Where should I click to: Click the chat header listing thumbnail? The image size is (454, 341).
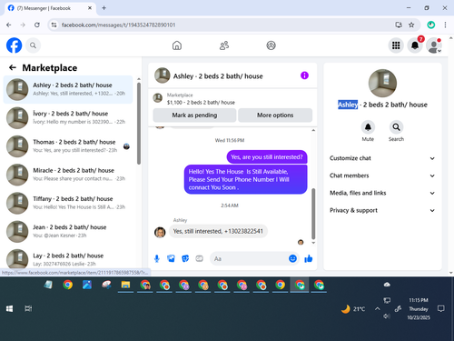point(163,75)
